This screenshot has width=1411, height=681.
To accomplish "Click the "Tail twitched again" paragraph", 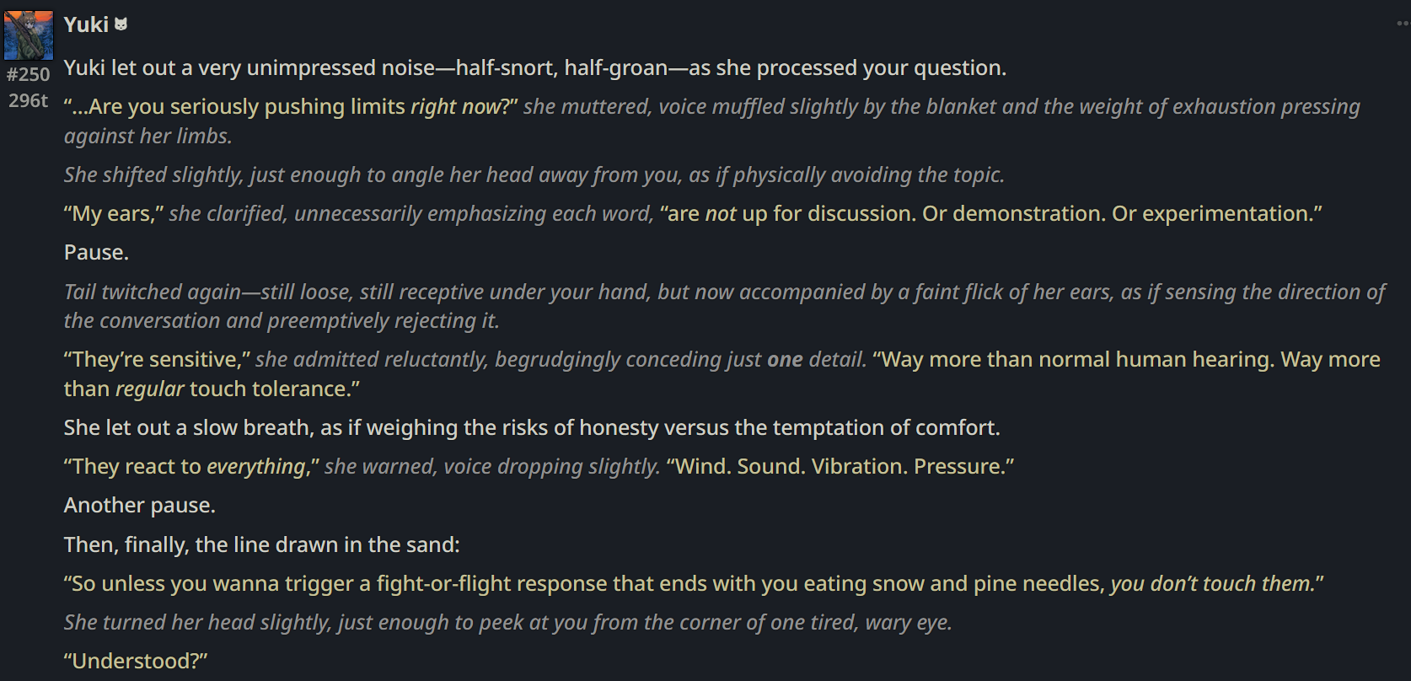I will (x=724, y=306).
